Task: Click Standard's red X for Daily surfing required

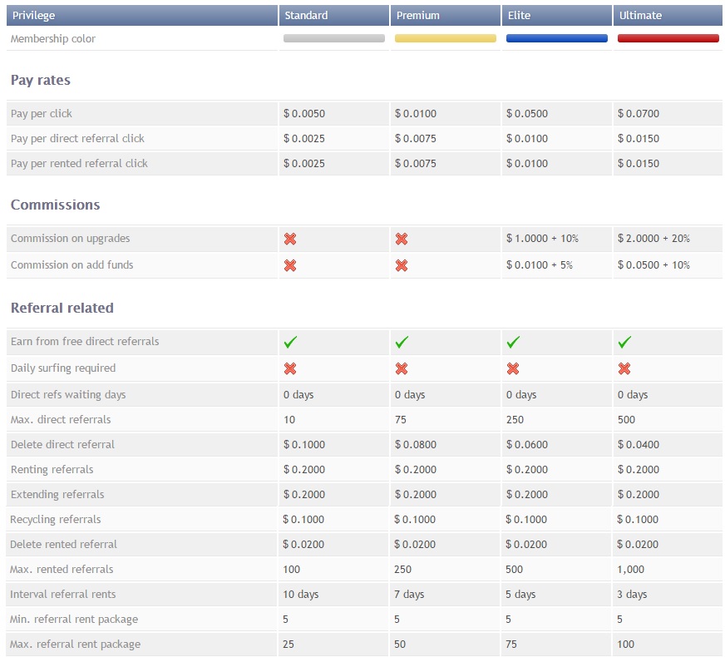Action: pyautogui.click(x=290, y=368)
